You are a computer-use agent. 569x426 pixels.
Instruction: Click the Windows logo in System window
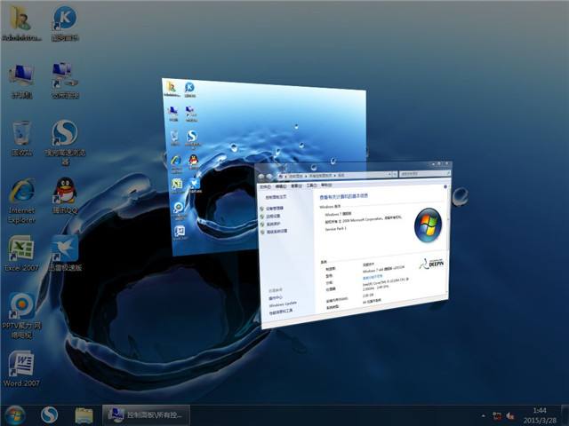point(429,225)
